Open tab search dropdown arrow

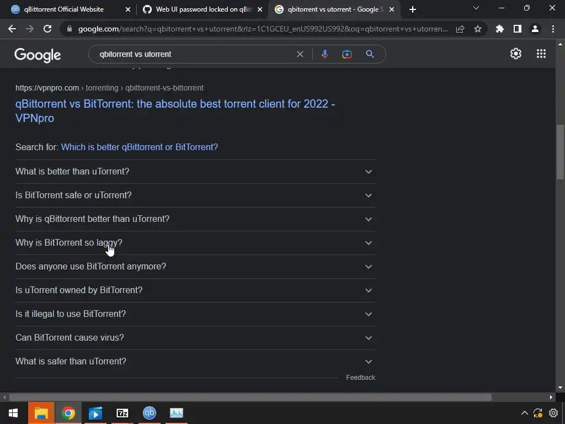pos(476,8)
